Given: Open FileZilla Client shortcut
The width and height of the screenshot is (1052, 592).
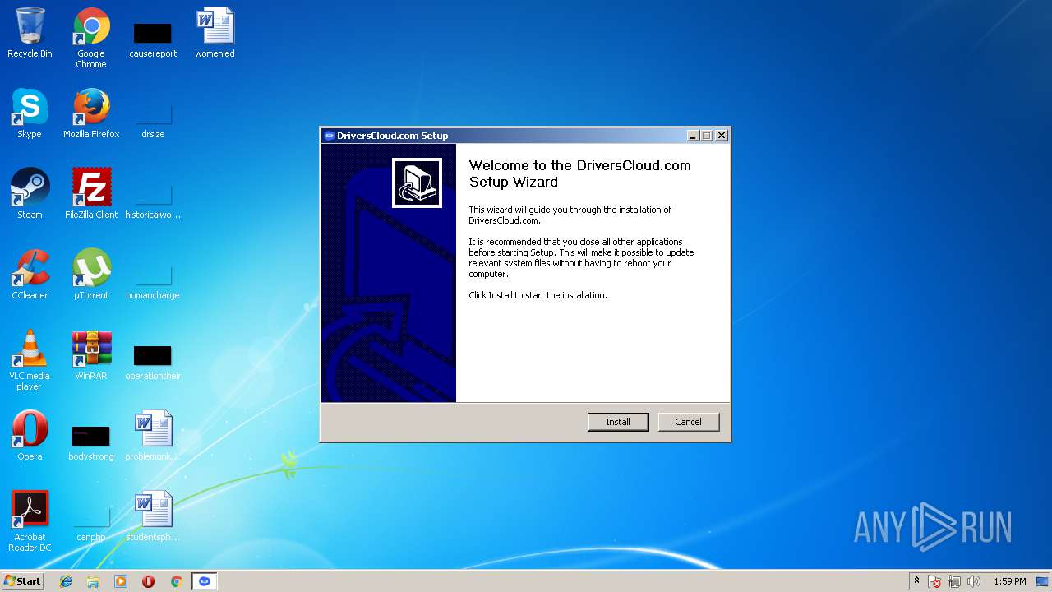Looking at the screenshot, I should click(91, 194).
